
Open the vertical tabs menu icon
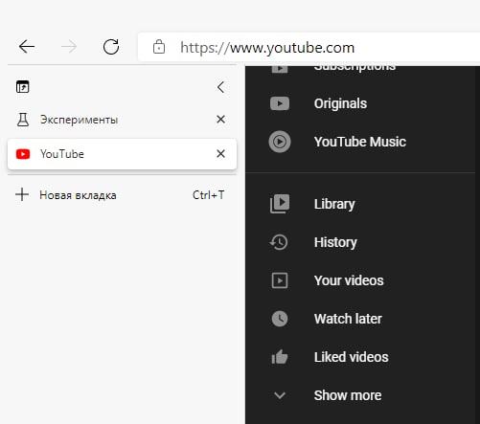pyautogui.click(x=23, y=87)
